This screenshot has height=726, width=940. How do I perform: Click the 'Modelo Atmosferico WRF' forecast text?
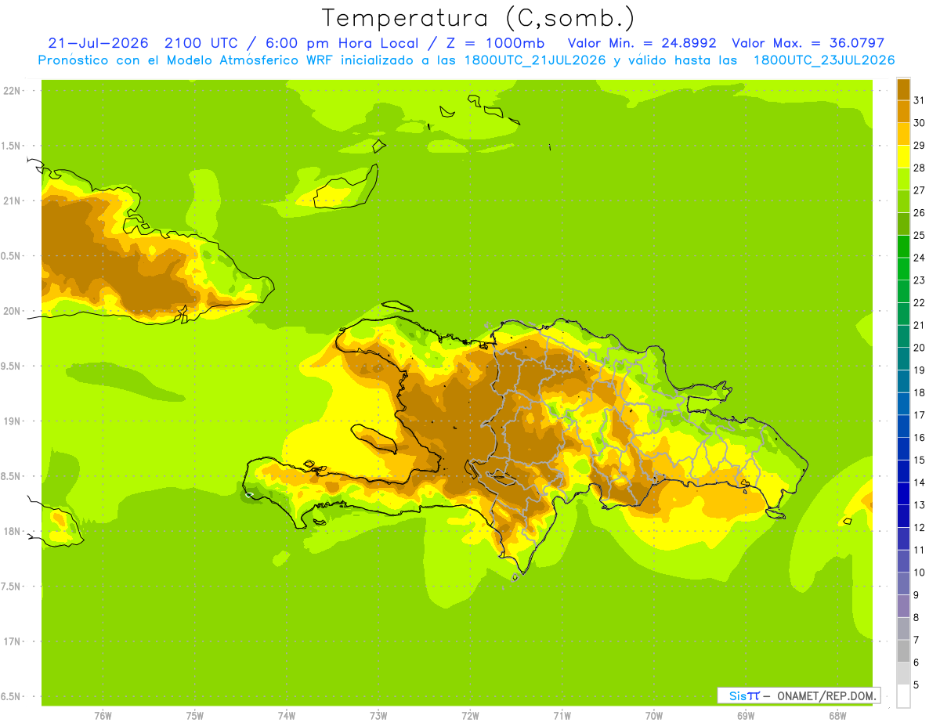pos(250,60)
